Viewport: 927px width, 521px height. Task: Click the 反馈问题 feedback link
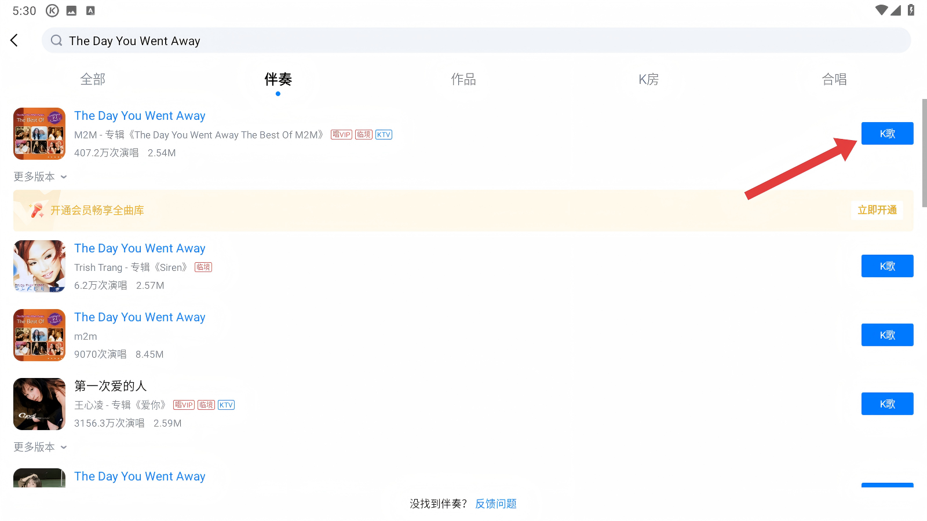(x=496, y=504)
